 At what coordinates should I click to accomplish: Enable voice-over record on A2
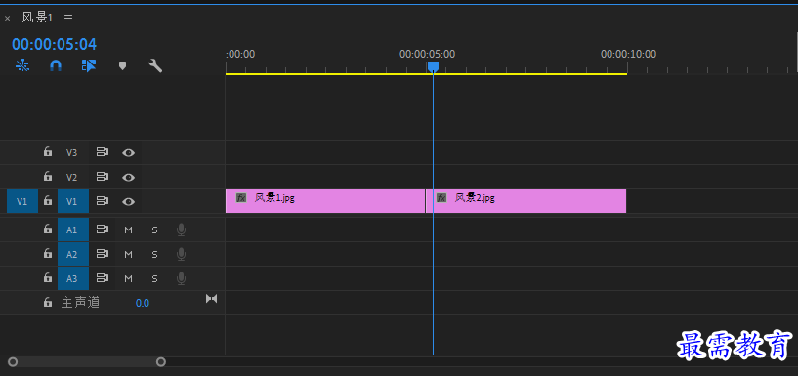click(181, 254)
